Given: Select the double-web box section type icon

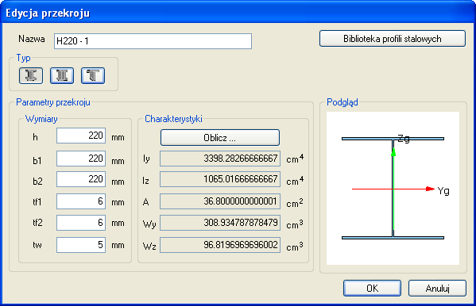Looking at the screenshot, I should [62, 75].
